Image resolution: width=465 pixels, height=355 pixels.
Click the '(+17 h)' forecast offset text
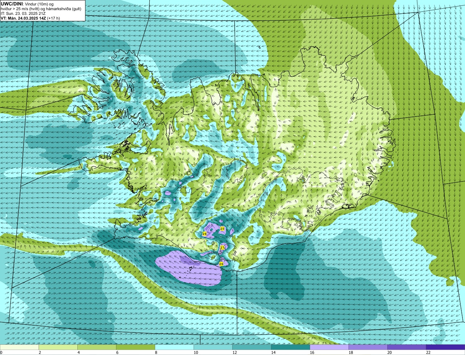coord(53,18)
